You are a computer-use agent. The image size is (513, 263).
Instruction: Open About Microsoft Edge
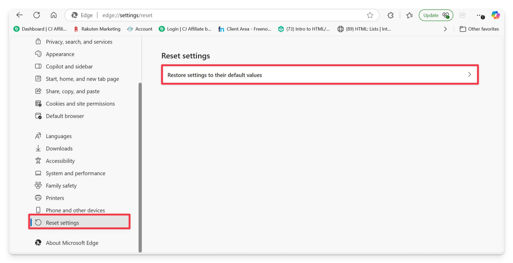pos(72,243)
